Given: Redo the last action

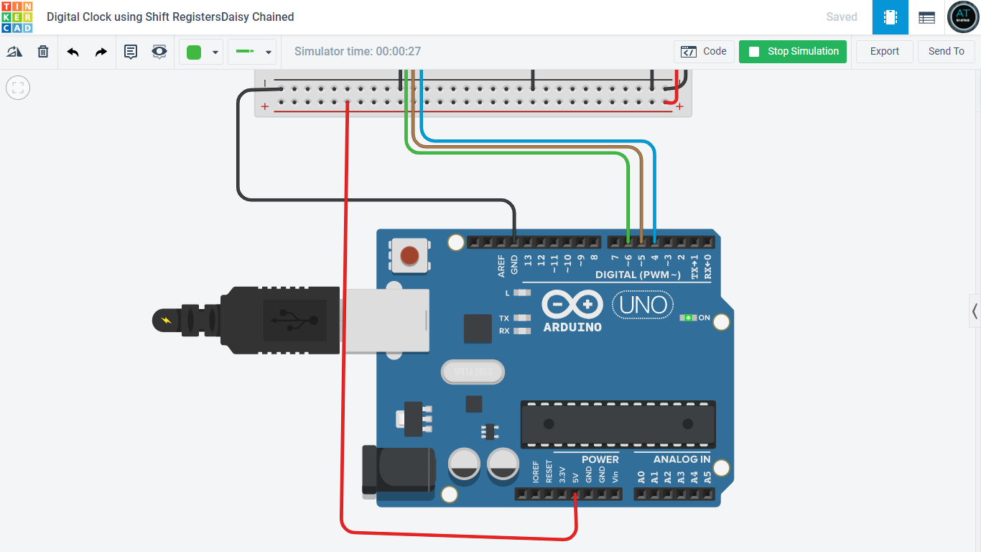Looking at the screenshot, I should (x=101, y=51).
